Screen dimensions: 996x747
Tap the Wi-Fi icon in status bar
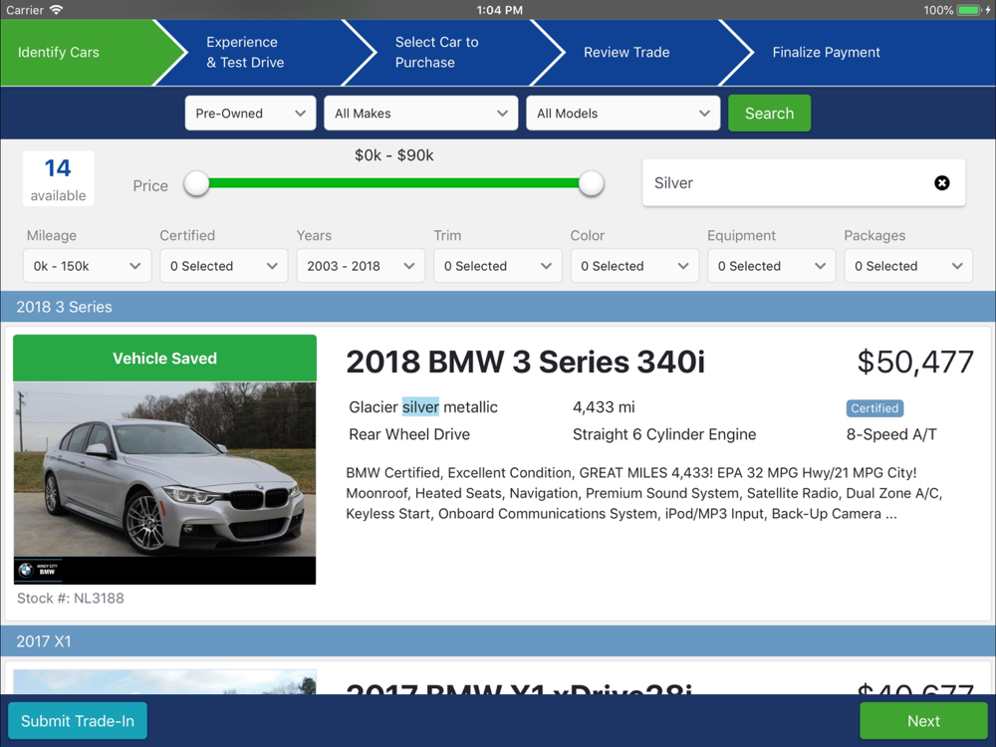[x=57, y=10]
